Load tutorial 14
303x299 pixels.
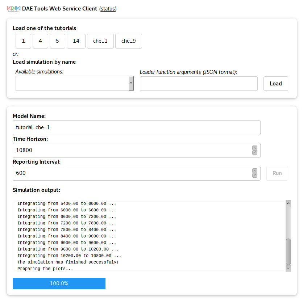click(76, 41)
